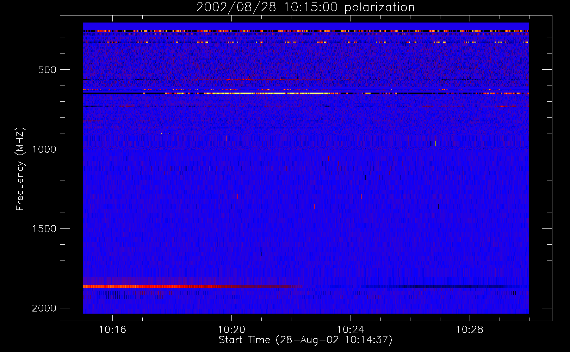The image size is (570, 352).
Task: Click the 10:16 time tick label
Action: point(112,330)
